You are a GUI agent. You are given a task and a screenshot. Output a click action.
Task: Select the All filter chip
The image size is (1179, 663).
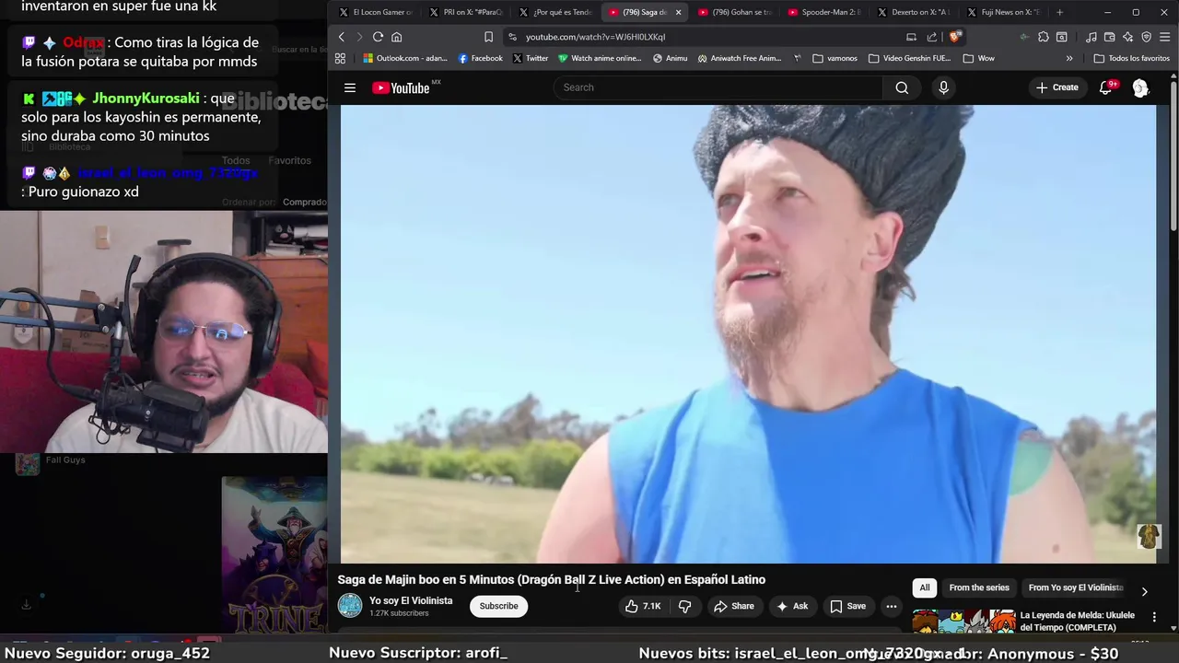(x=925, y=587)
